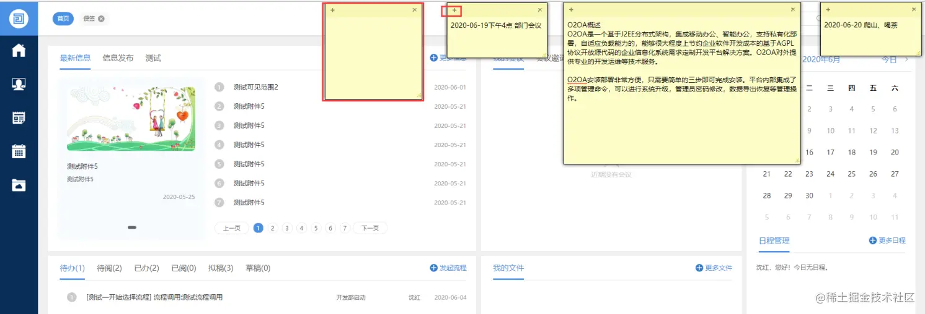Screen dimensions: 925x314
Task: Open the 日程管理 tab
Action: coord(774,240)
